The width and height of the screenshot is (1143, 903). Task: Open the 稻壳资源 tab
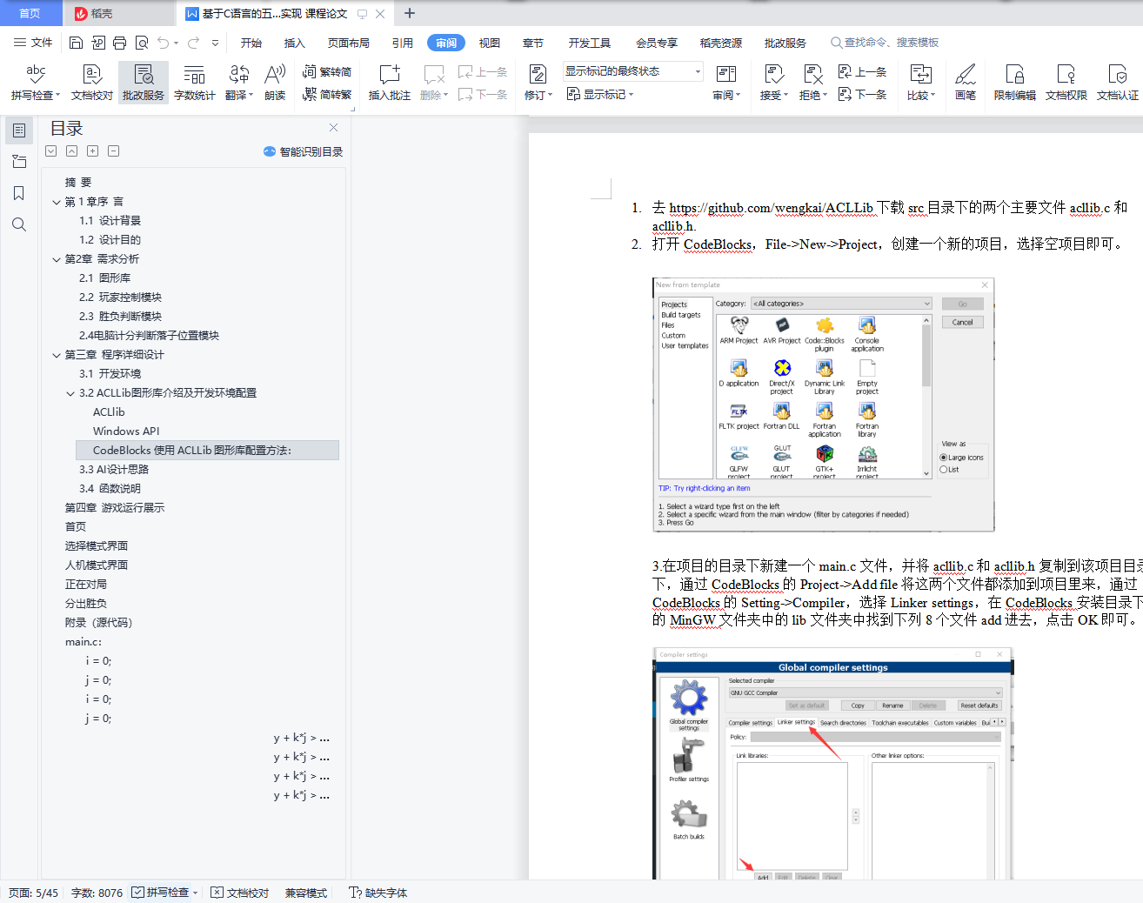point(721,43)
